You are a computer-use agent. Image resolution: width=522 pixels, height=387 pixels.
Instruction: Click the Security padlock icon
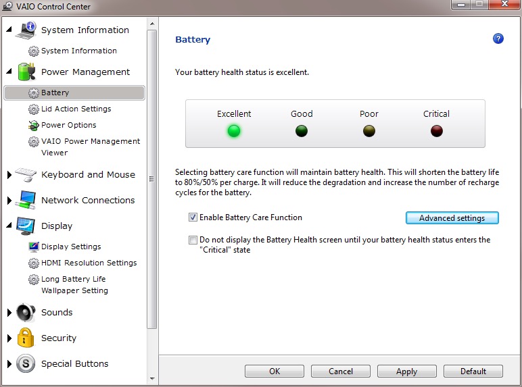tap(26, 338)
